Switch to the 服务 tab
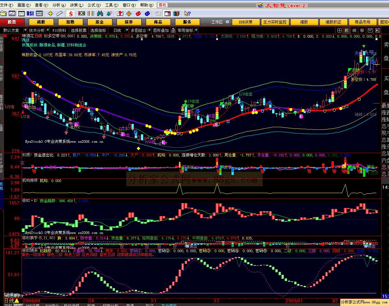 point(187,22)
